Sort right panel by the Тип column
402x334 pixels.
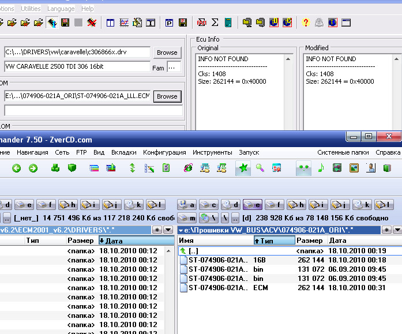(x=274, y=241)
